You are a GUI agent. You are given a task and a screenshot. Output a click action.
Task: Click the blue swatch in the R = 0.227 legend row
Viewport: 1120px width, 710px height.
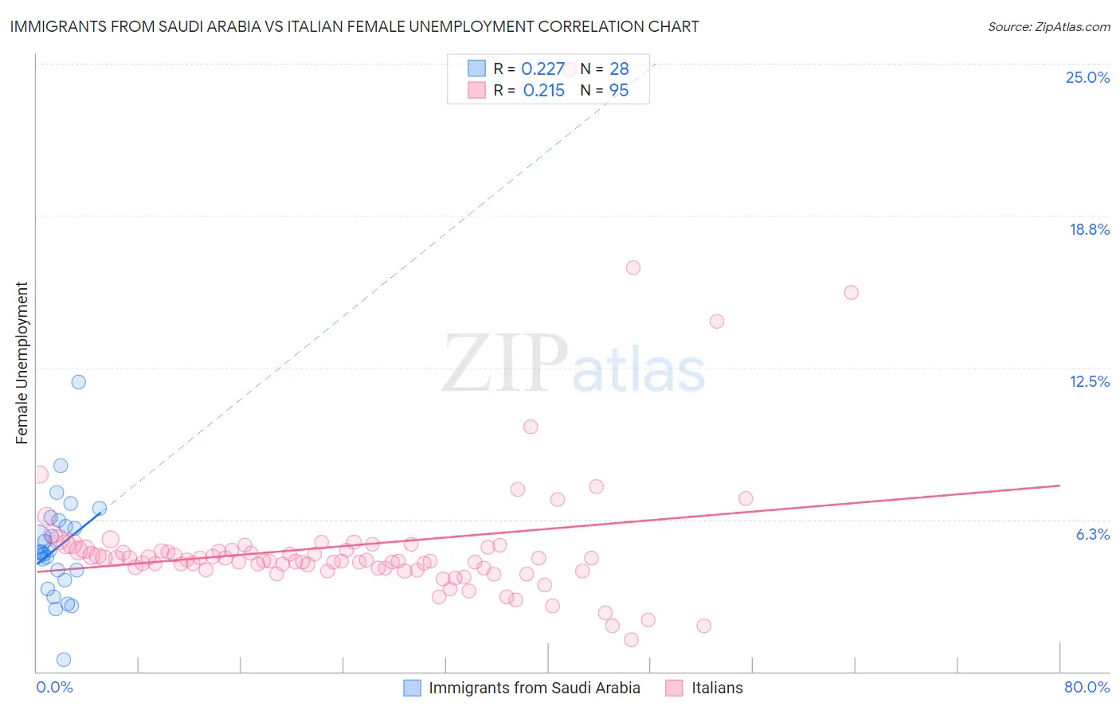click(x=476, y=68)
